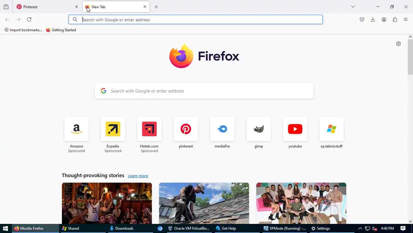Select the New Tab tab

[x=116, y=7]
